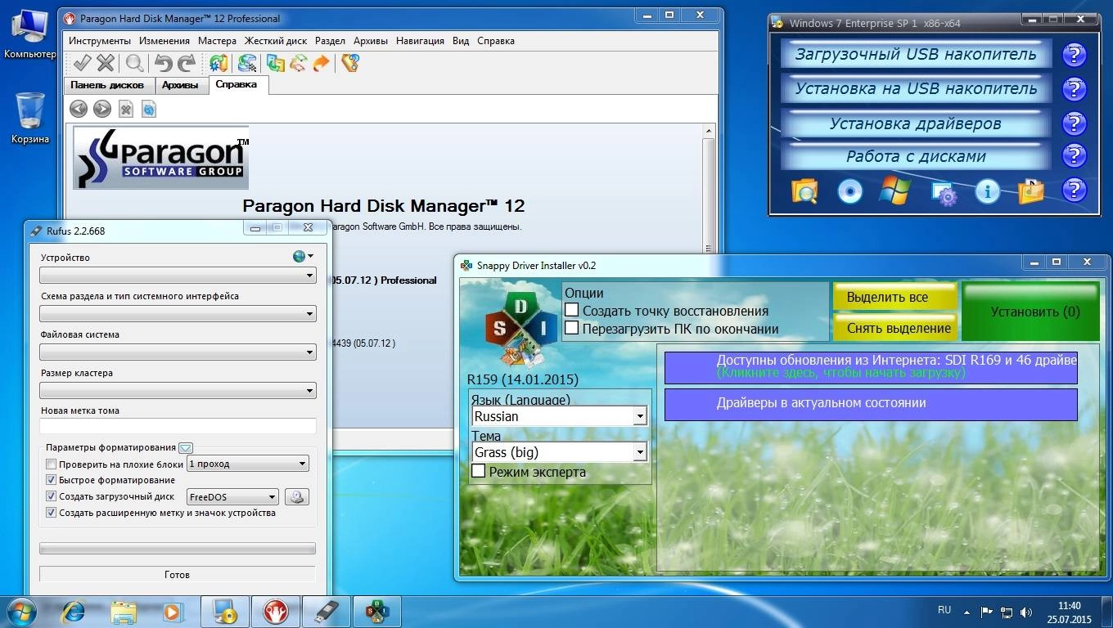The height and width of the screenshot is (628, 1113).
Task: Click the discard X icon in Paragon toolbar
Action: [x=106, y=63]
